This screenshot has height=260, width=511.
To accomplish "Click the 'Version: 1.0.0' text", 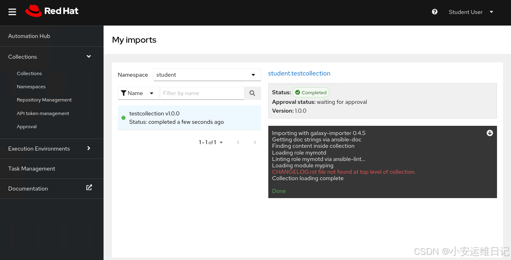I will click(289, 111).
